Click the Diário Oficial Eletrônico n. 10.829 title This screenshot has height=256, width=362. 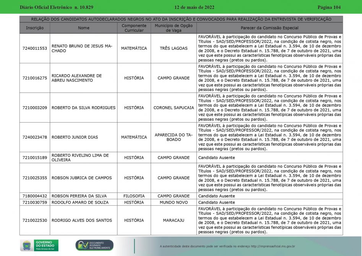(x=57, y=7)
